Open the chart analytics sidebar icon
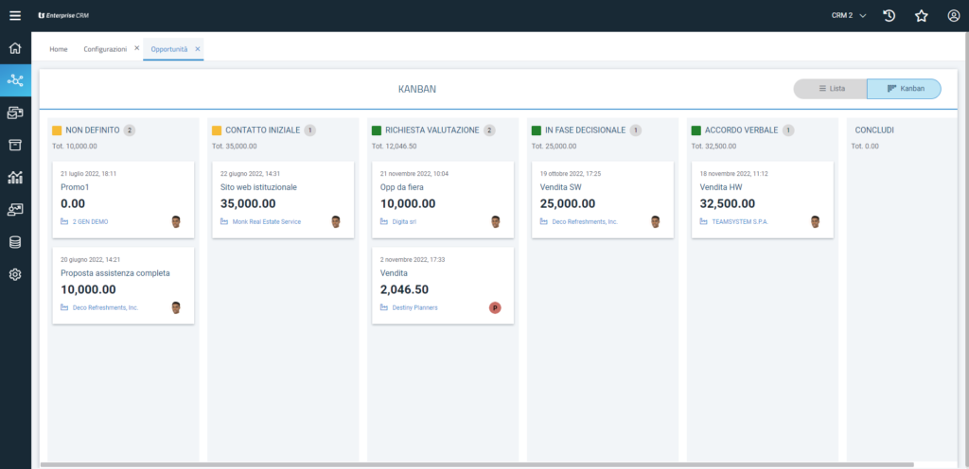Viewport: 969px width, 469px height. [15, 178]
